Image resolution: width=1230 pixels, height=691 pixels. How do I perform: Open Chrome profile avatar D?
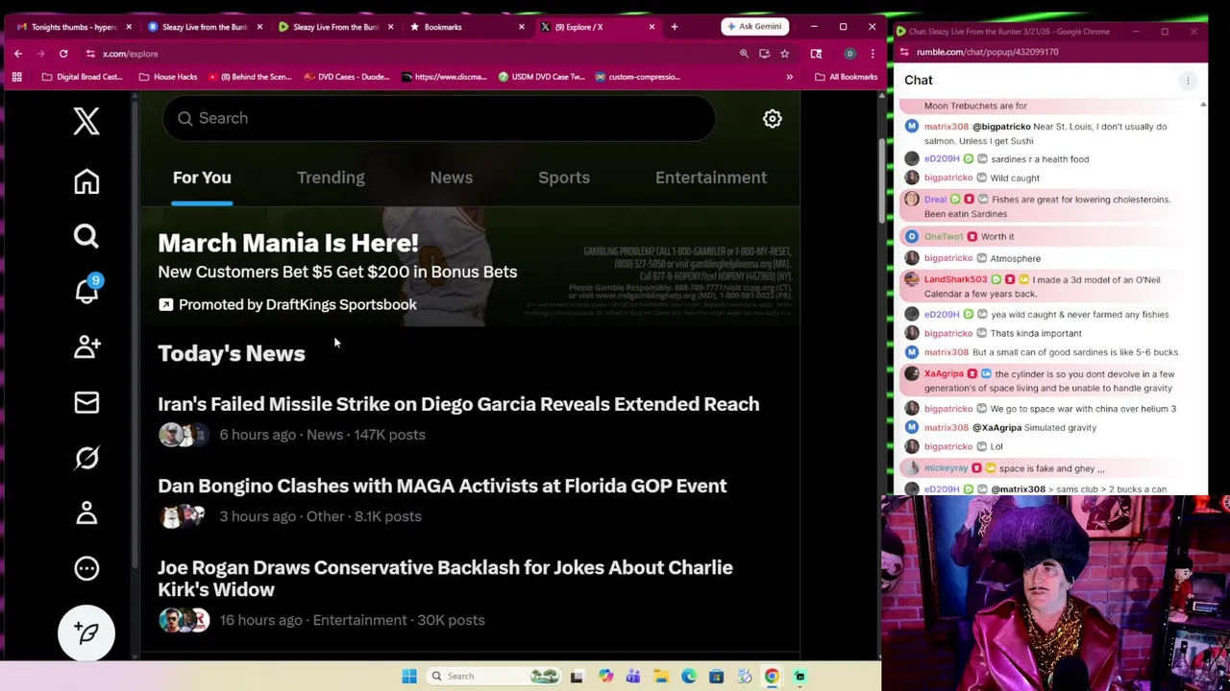point(849,54)
